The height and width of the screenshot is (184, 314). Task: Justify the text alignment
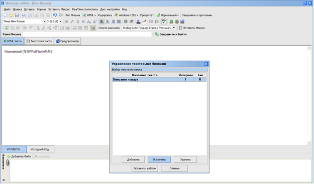pos(119,22)
